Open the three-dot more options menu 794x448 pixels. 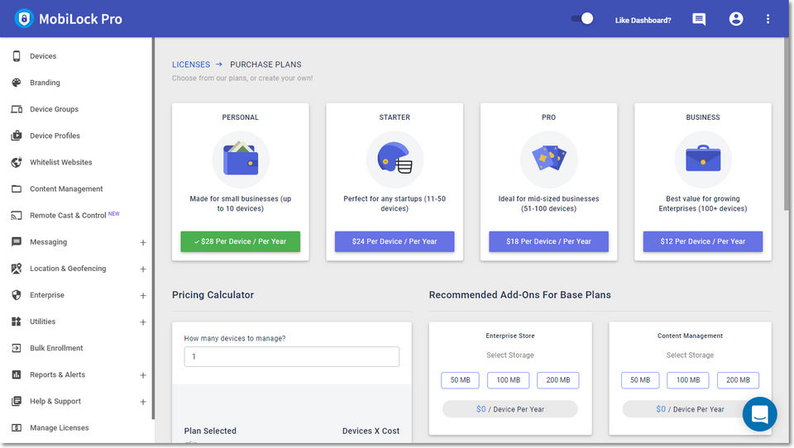(x=768, y=19)
